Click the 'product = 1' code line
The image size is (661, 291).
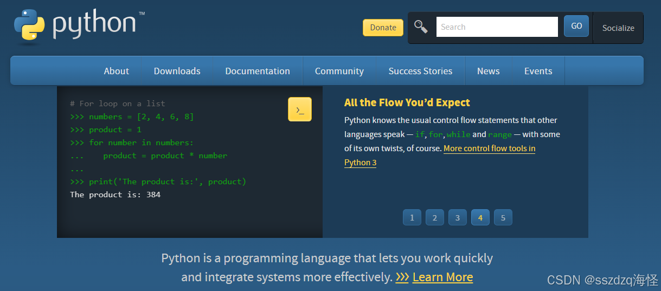[106, 130]
